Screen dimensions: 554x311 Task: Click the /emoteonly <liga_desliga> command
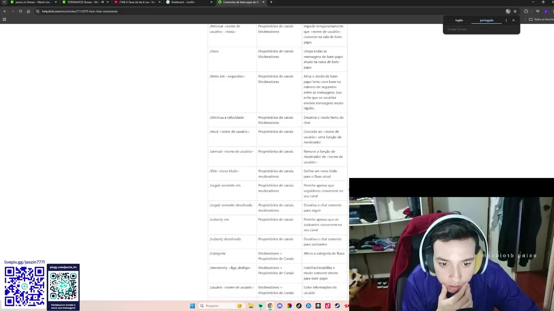coord(230,268)
